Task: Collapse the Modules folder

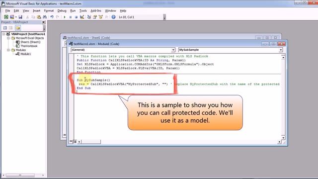Action: [8, 50]
